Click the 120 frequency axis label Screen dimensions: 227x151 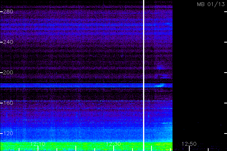[8, 133]
